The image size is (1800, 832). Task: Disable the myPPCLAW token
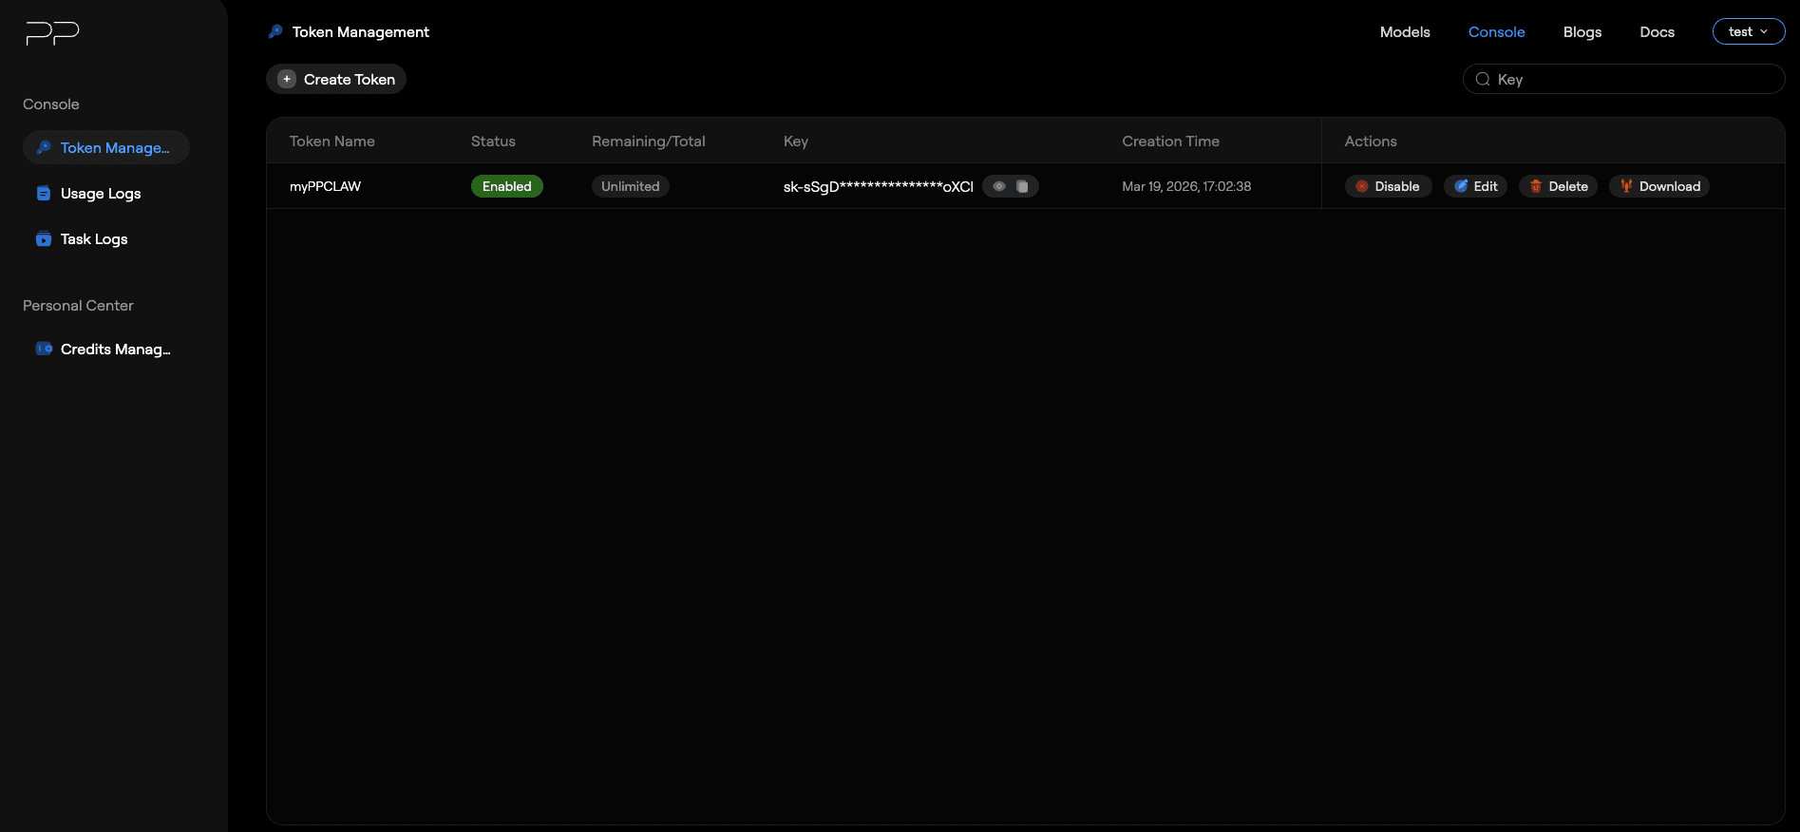(x=1388, y=186)
